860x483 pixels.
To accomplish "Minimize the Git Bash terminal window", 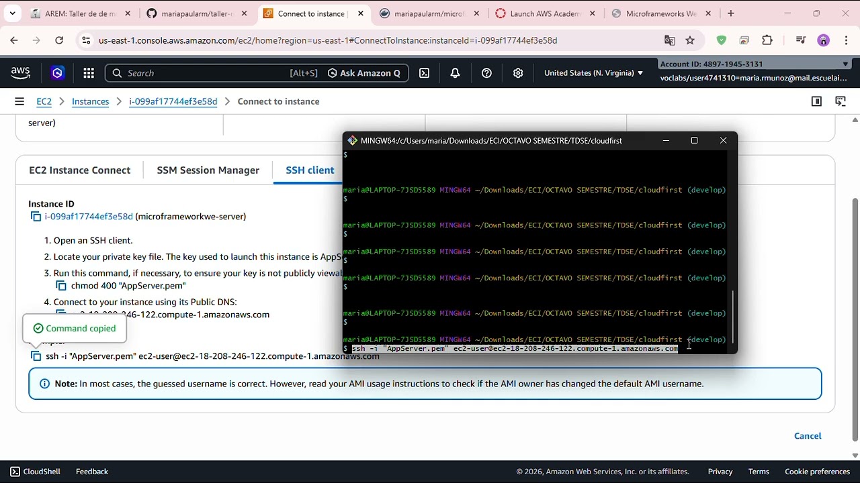I will (666, 141).
